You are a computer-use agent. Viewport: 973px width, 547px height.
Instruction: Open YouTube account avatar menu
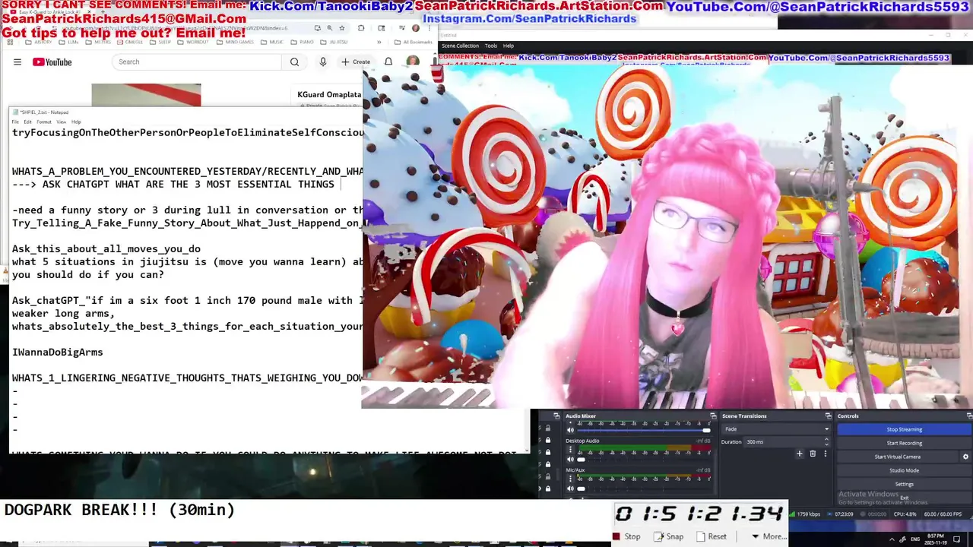pos(413,62)
